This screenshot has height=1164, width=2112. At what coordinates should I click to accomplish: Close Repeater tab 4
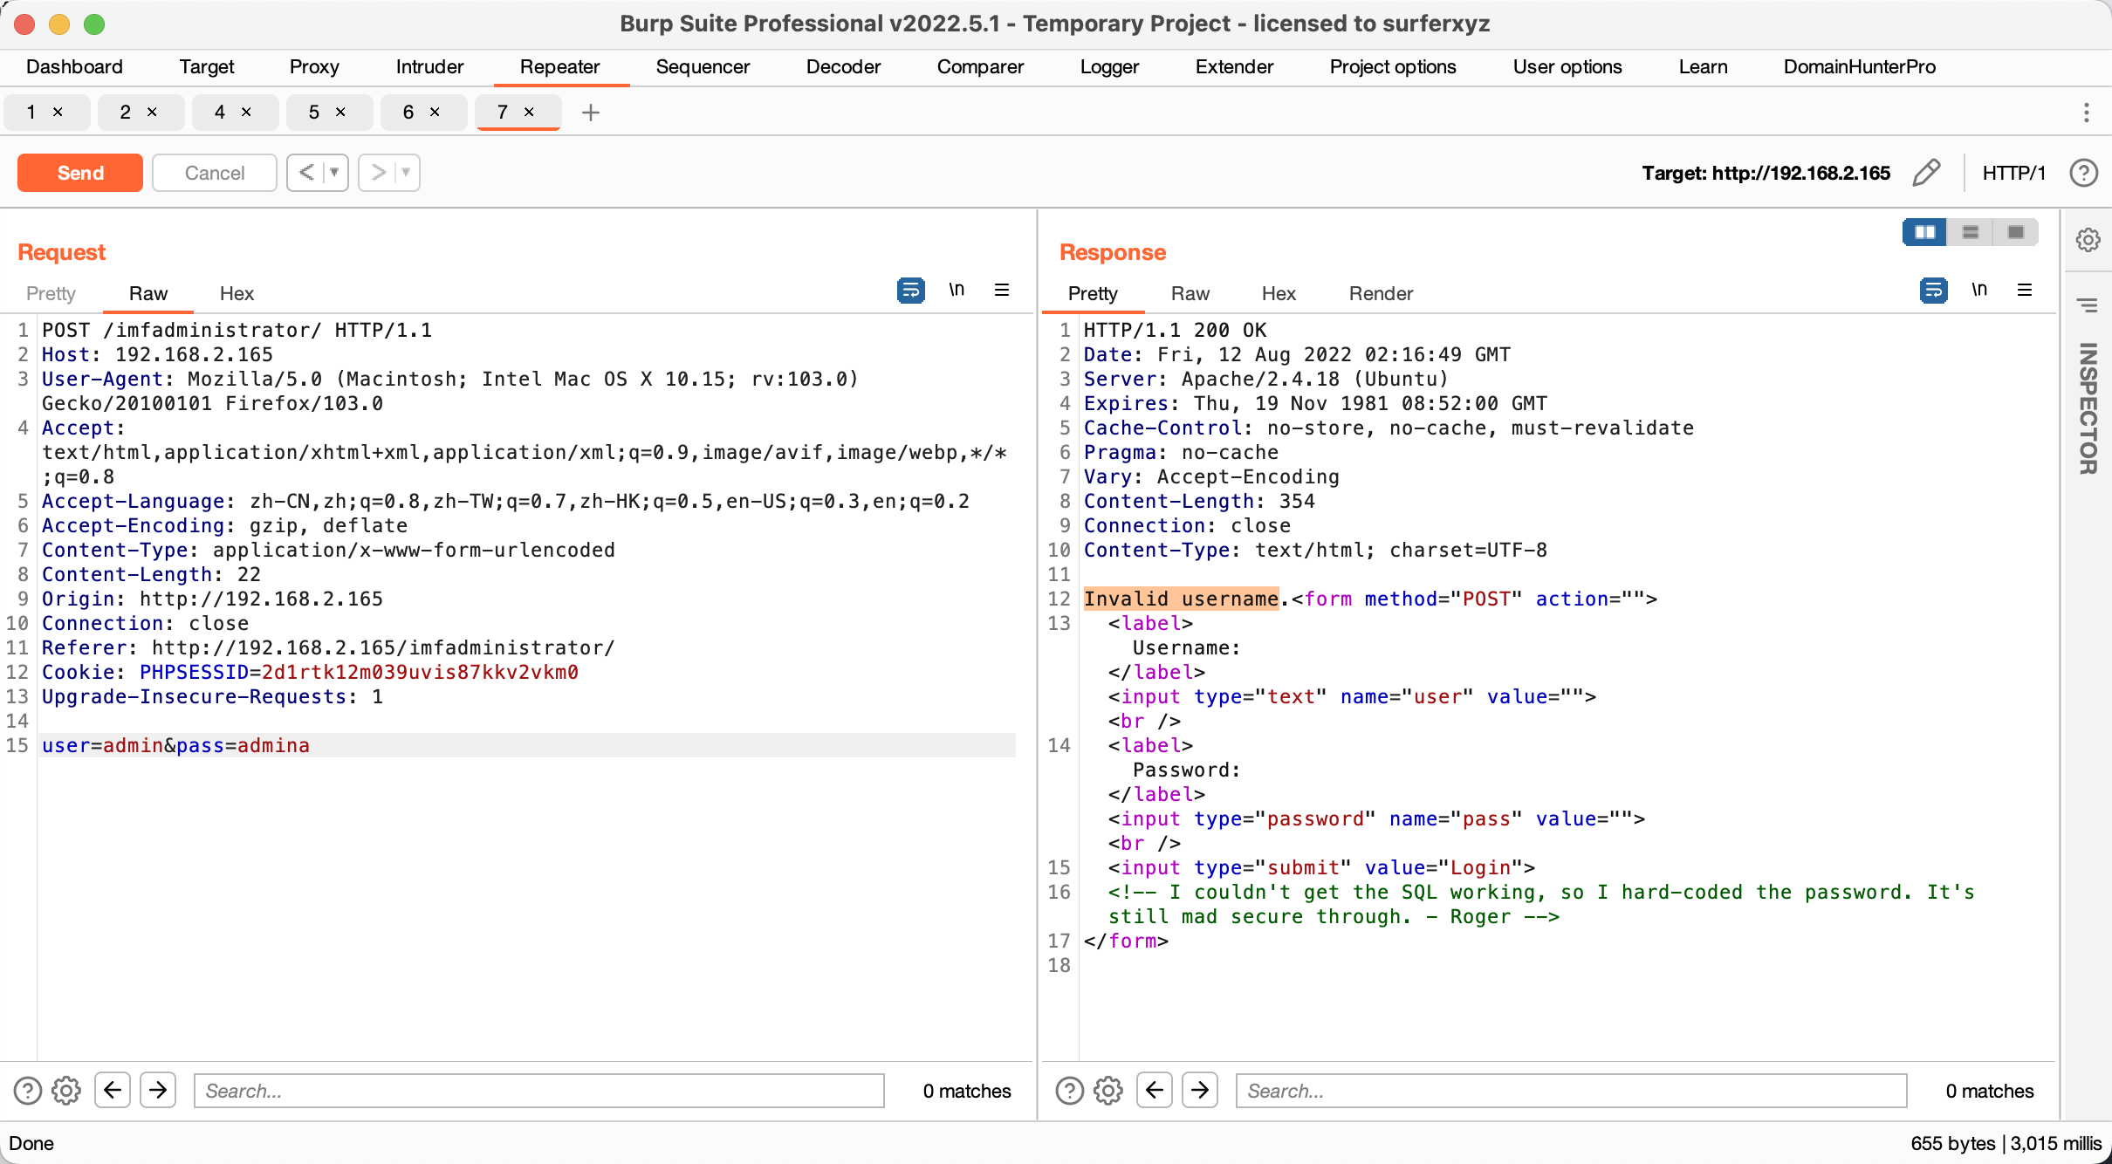pos(246,112)
